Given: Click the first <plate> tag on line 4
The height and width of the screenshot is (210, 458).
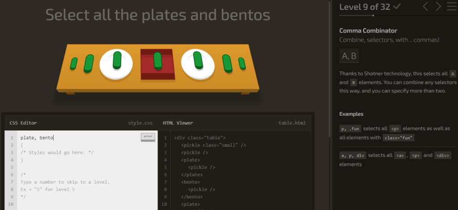Looking at the screenshot, I should [x=191, y=160].
